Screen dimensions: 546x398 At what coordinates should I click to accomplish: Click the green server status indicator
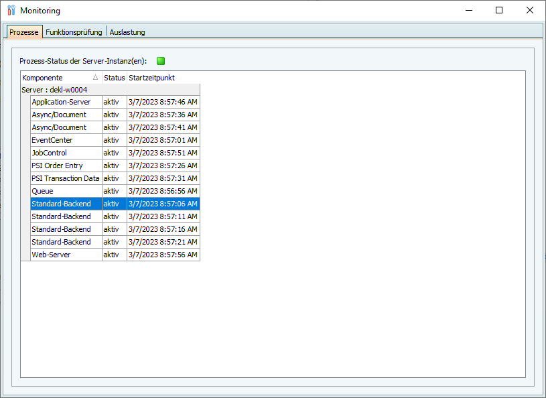161,61
